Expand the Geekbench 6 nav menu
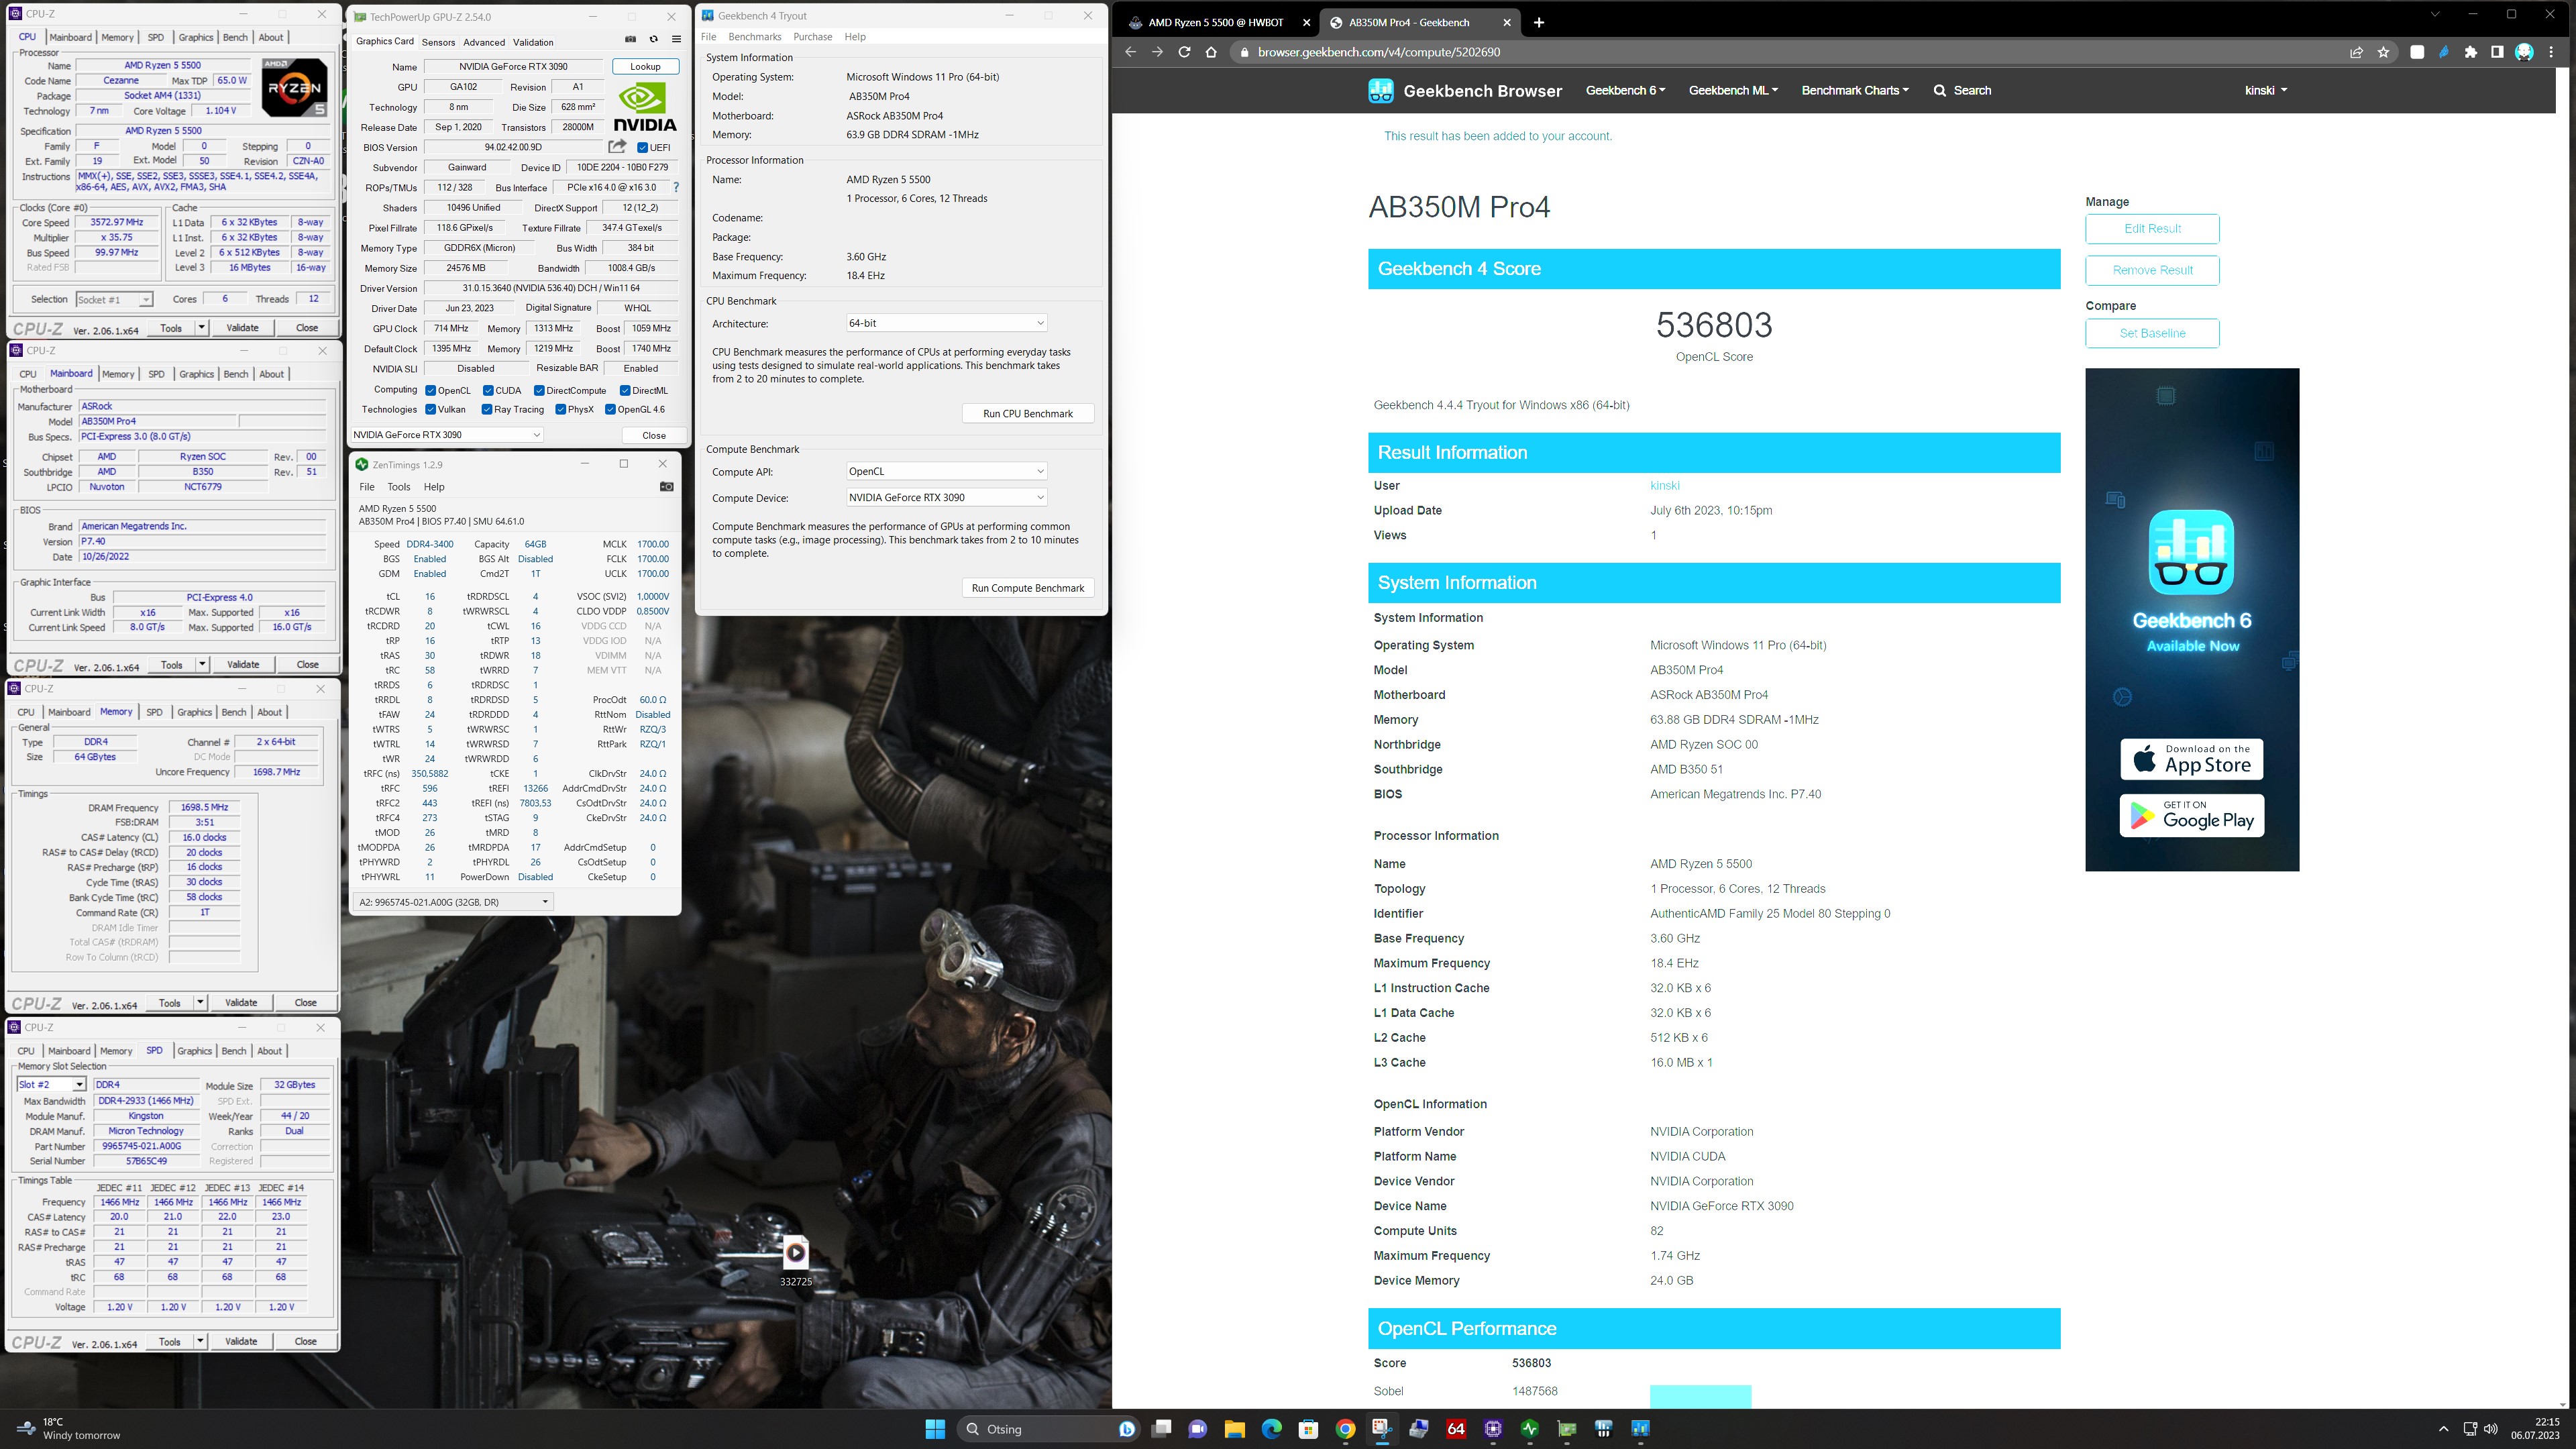The height and width of the screenshot is (1449, 2576). tap(1625, 90)
